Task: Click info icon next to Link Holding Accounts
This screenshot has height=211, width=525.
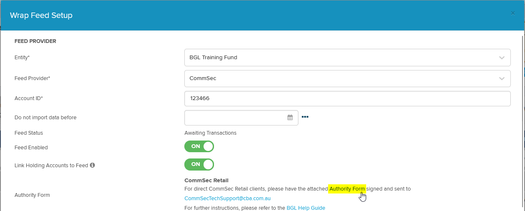Action: [x=92, y=165]
